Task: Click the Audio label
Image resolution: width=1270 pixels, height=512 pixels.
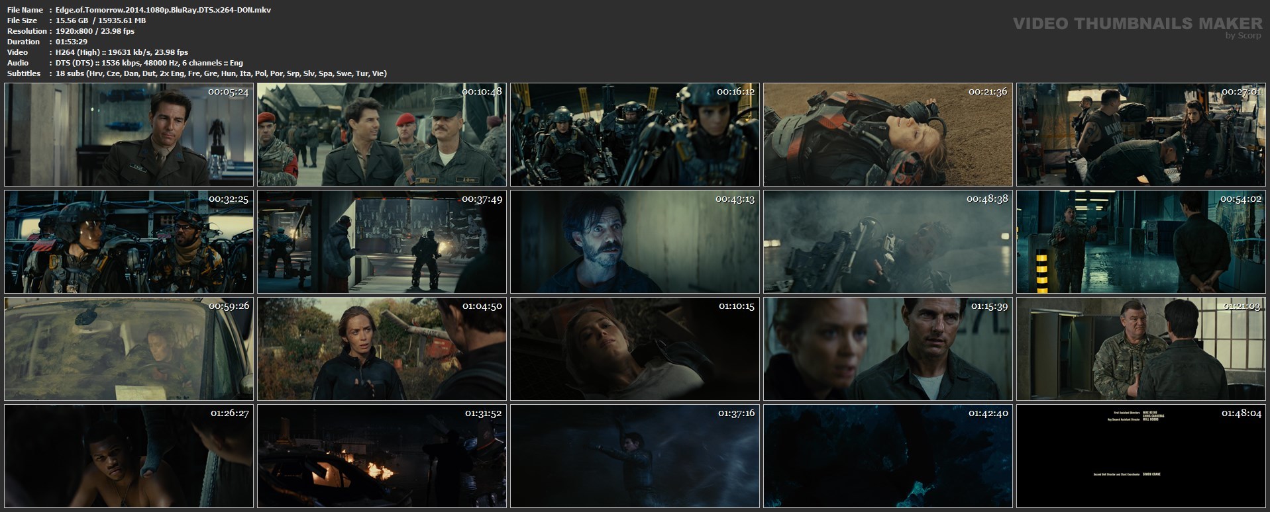Action: pyautogui.click(x=18, y=63)
